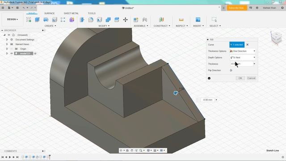The image size is (286, 161).
Task: Click the Undo arrow
Action: click(24, 8)
